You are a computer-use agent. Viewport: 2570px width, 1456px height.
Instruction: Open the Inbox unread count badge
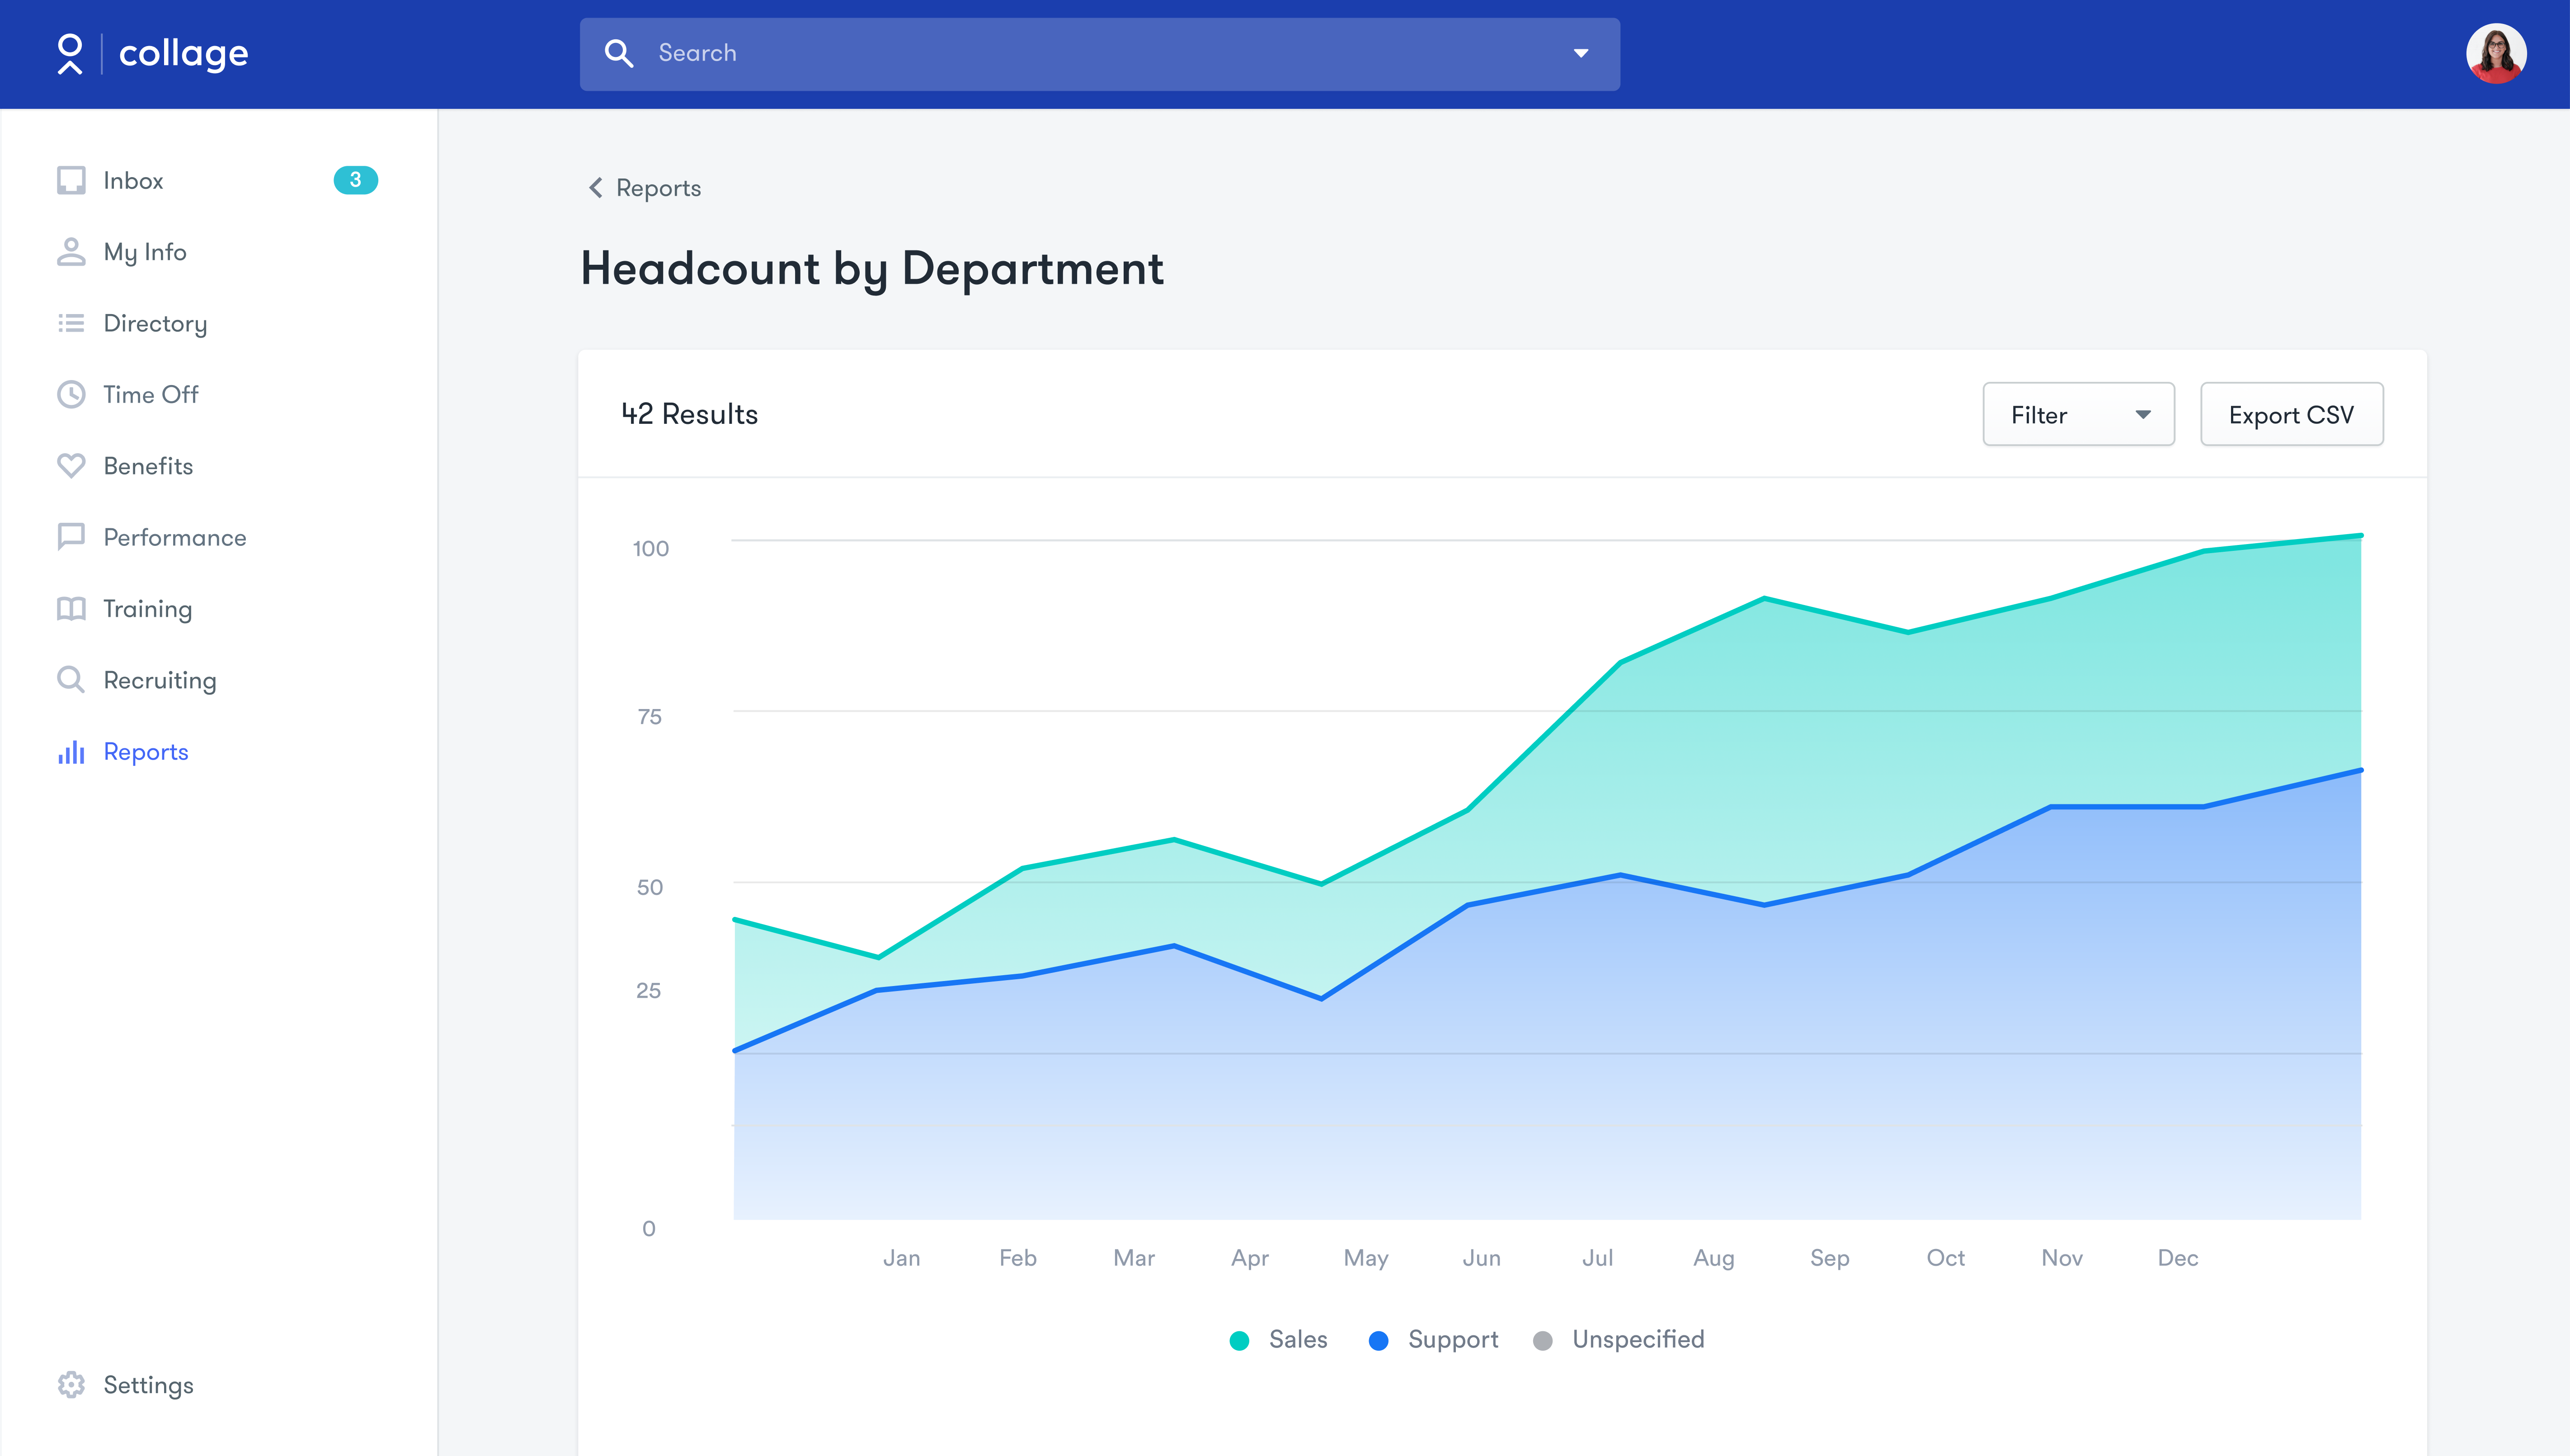click(355, 180)
